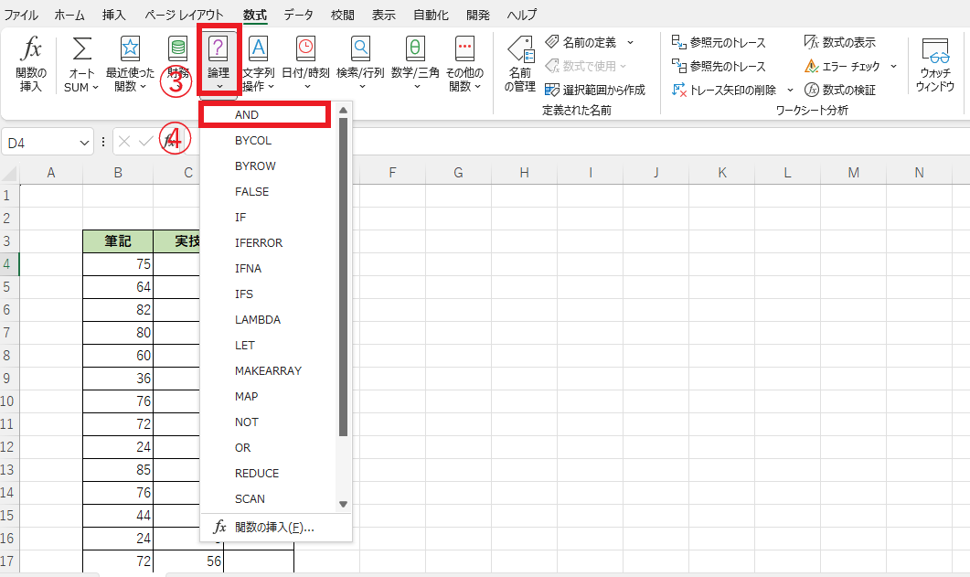
Task: Expand the エラー チェック dropdown arrow
Action: click(893, 67)
